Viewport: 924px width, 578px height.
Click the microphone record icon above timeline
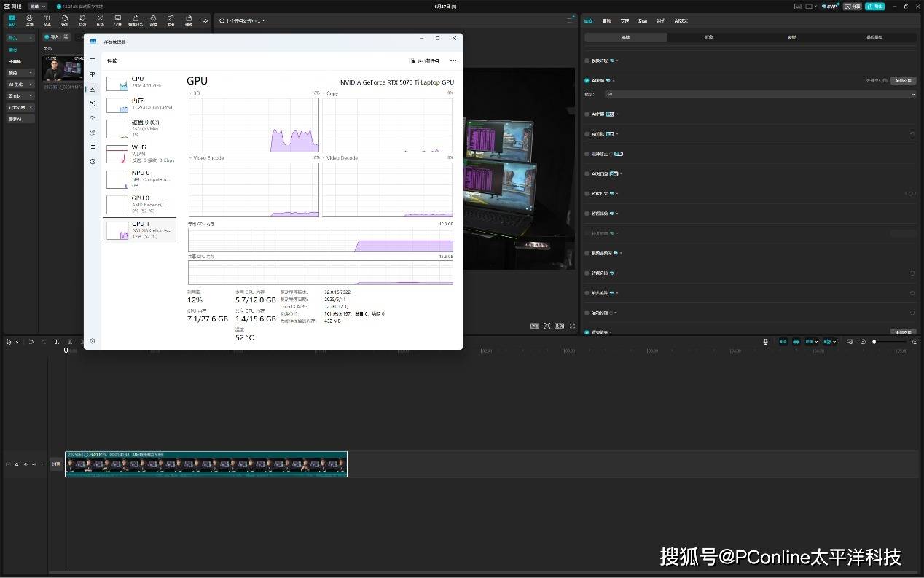[765, 341]
